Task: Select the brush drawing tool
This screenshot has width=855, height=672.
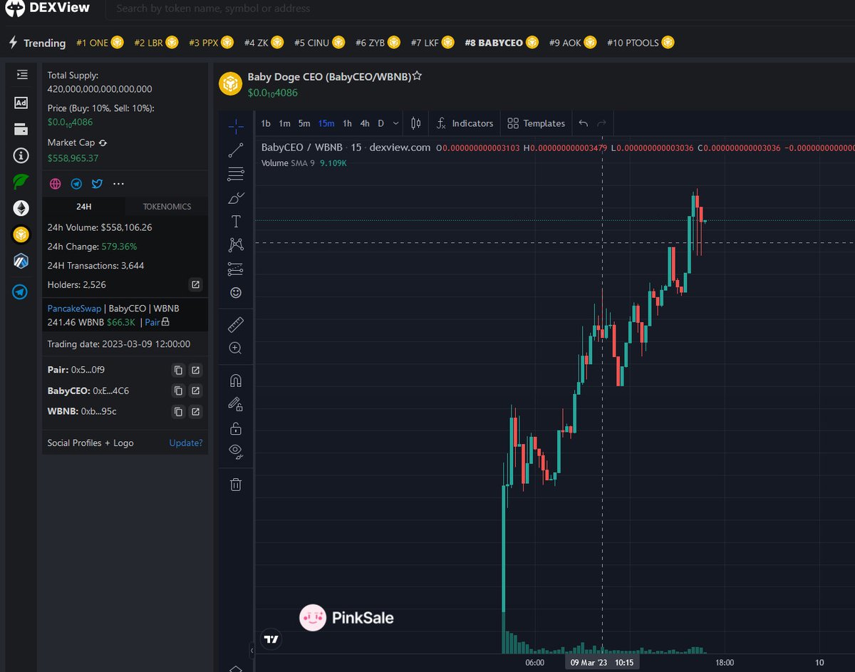Action: pyautogui.click(x=236, y=198)
